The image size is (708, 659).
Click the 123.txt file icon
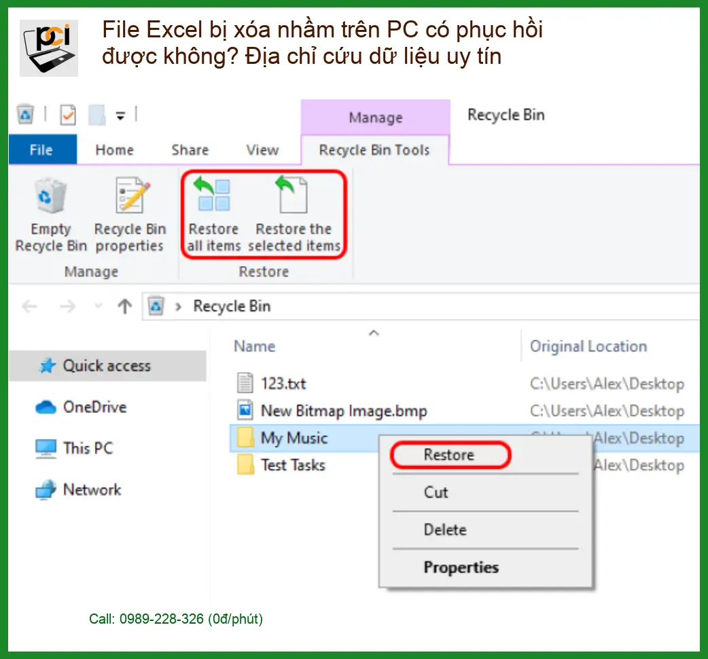pos(245,382)
